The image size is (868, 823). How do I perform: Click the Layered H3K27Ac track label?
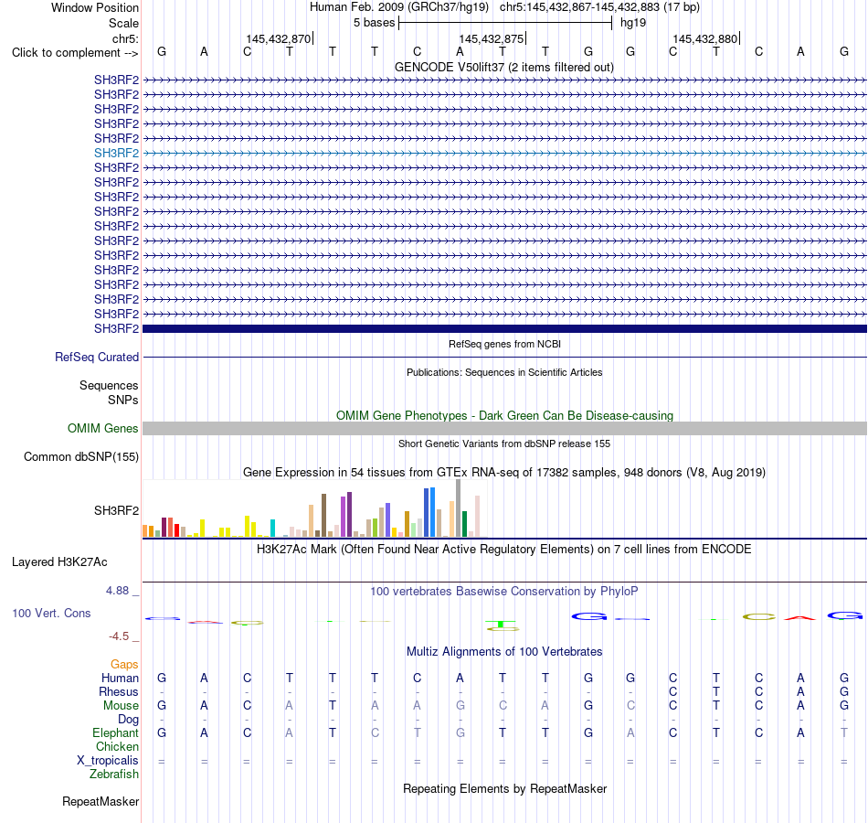59,562
